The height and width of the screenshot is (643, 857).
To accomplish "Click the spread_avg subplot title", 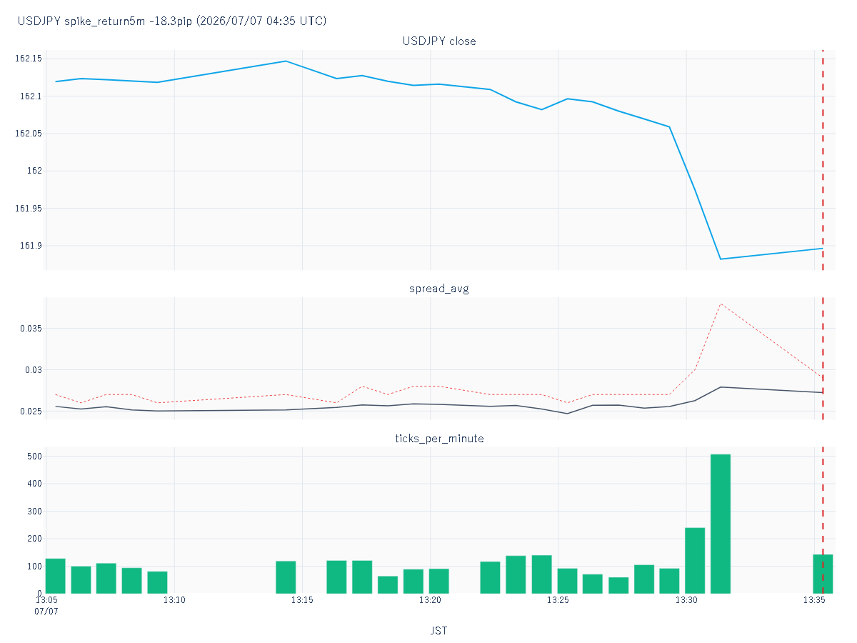I will tap(439, 289).
